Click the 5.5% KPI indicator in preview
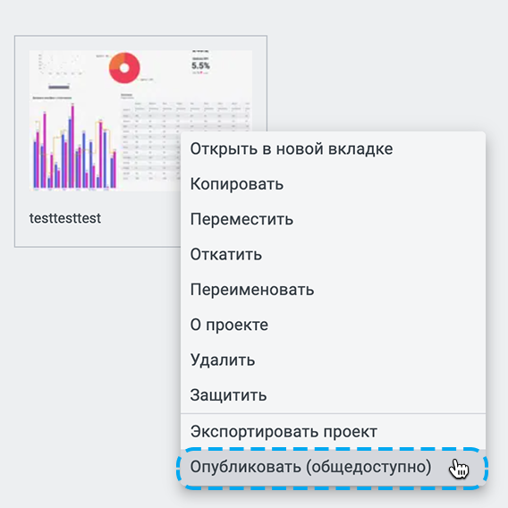 click(x=200, y=65)
